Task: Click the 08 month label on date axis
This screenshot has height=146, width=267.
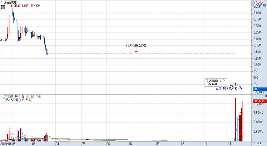Action: coord(158,144)
